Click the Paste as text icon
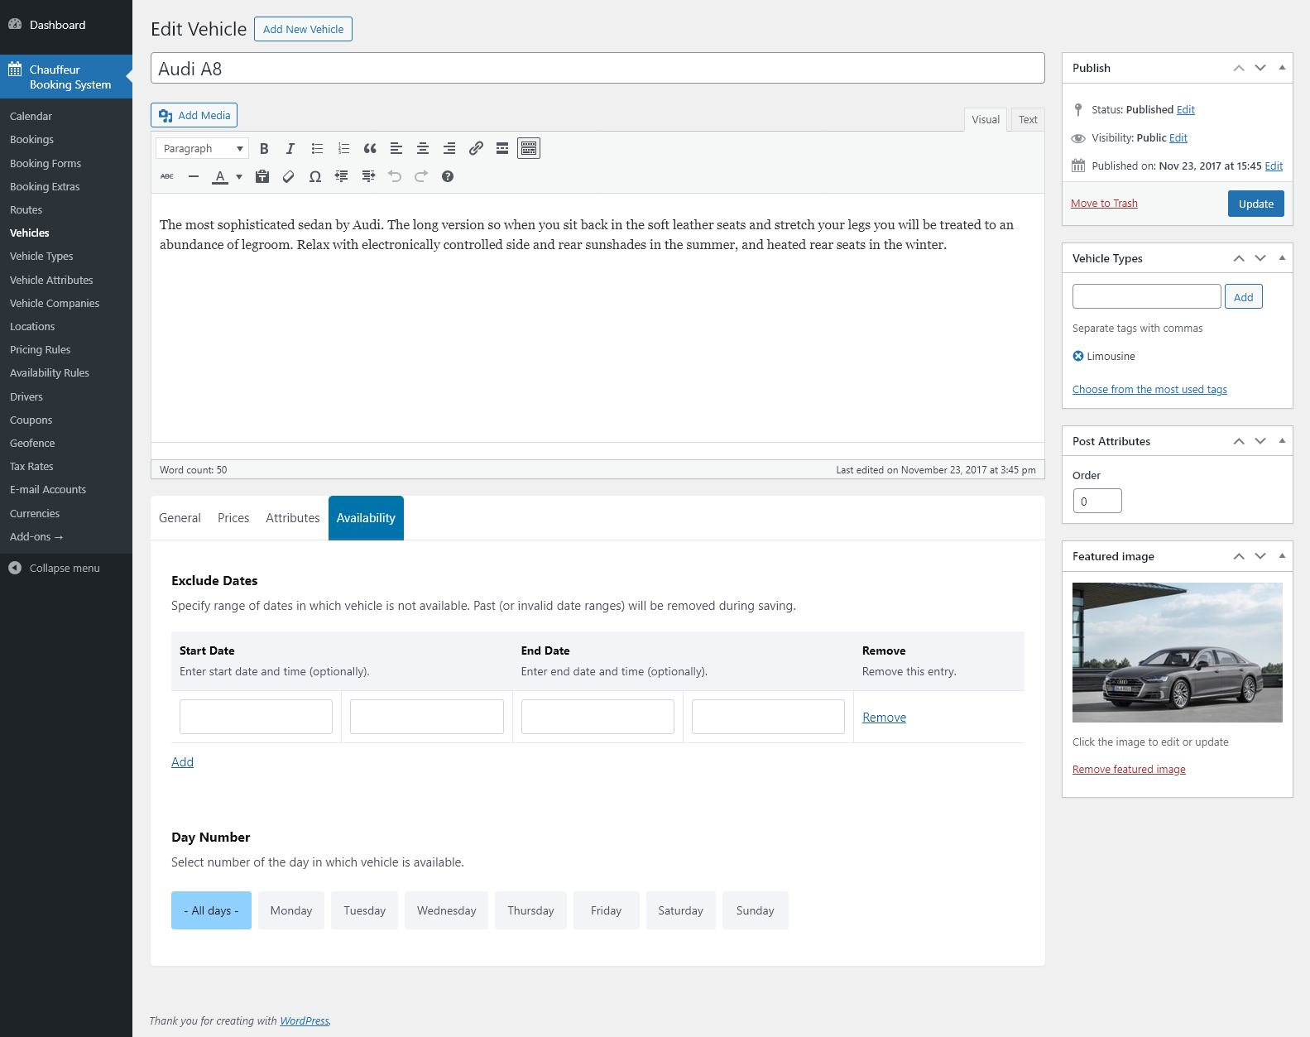Image resolution: width=1310 pixels, height=1037 pixels. pos(262,176)
